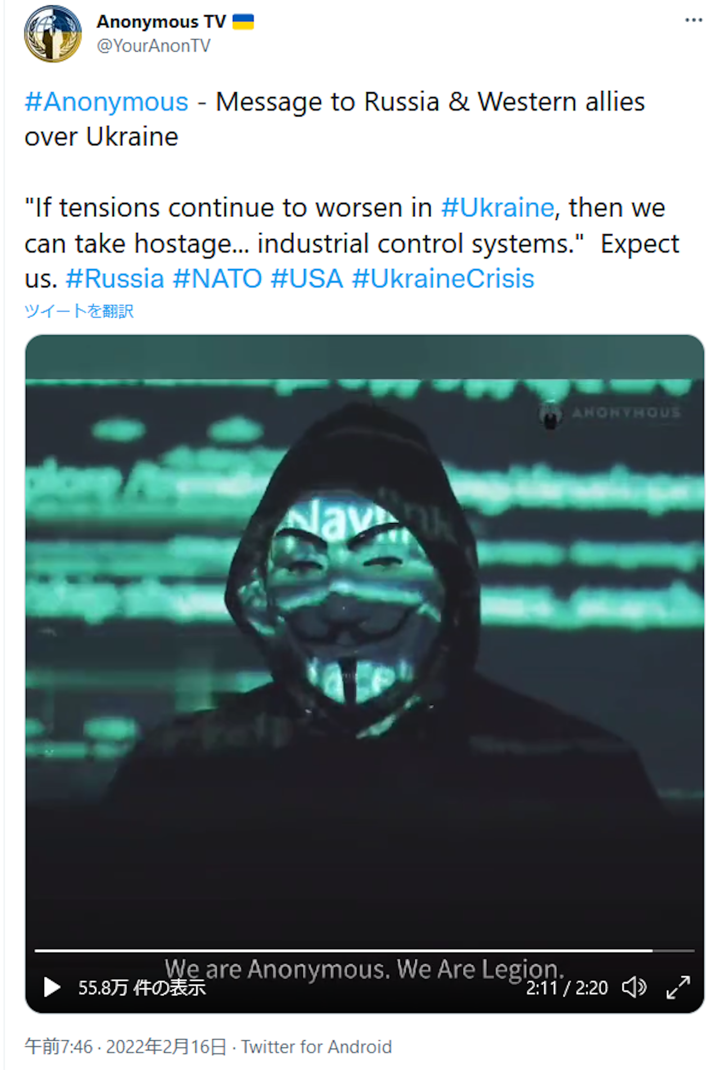720x1070 pixels.
Task: Expand the video to fullscreen
Action: (x=678, y=987)
